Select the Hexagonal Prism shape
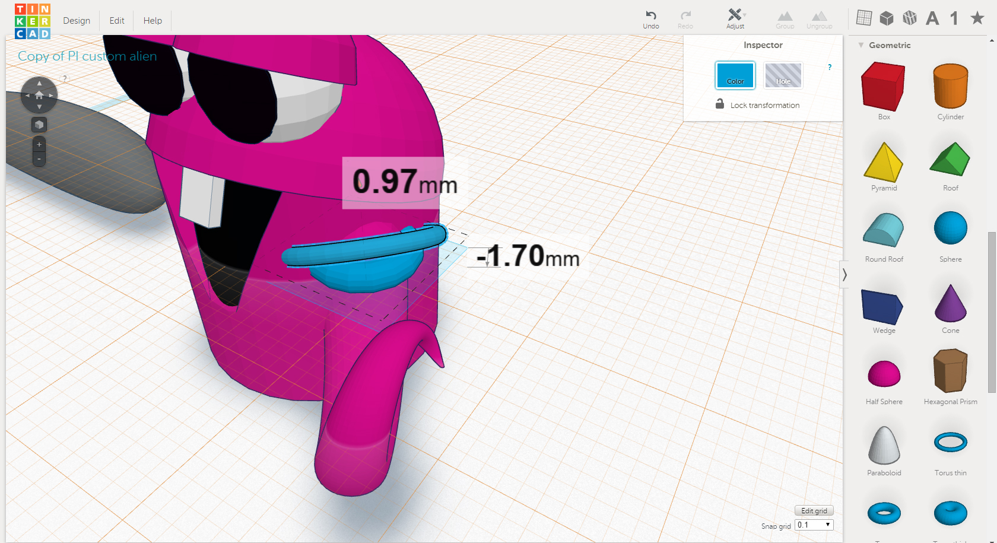The width and height of the screenshot is (997, 543). 951,371
